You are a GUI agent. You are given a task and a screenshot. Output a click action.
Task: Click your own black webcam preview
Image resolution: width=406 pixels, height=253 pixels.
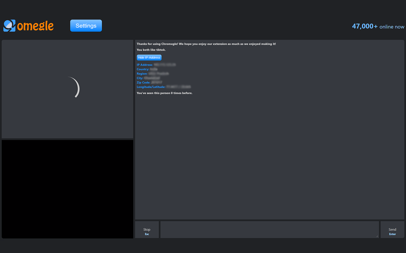68,189
